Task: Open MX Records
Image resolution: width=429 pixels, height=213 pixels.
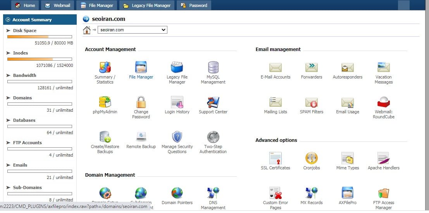Action: (312, 193)
